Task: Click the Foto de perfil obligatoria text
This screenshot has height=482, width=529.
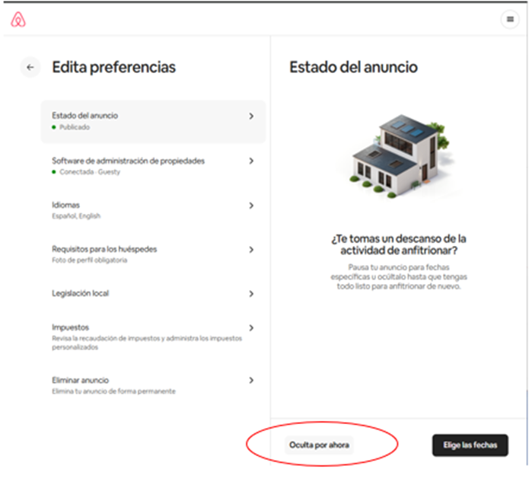Action: [89, 260]
